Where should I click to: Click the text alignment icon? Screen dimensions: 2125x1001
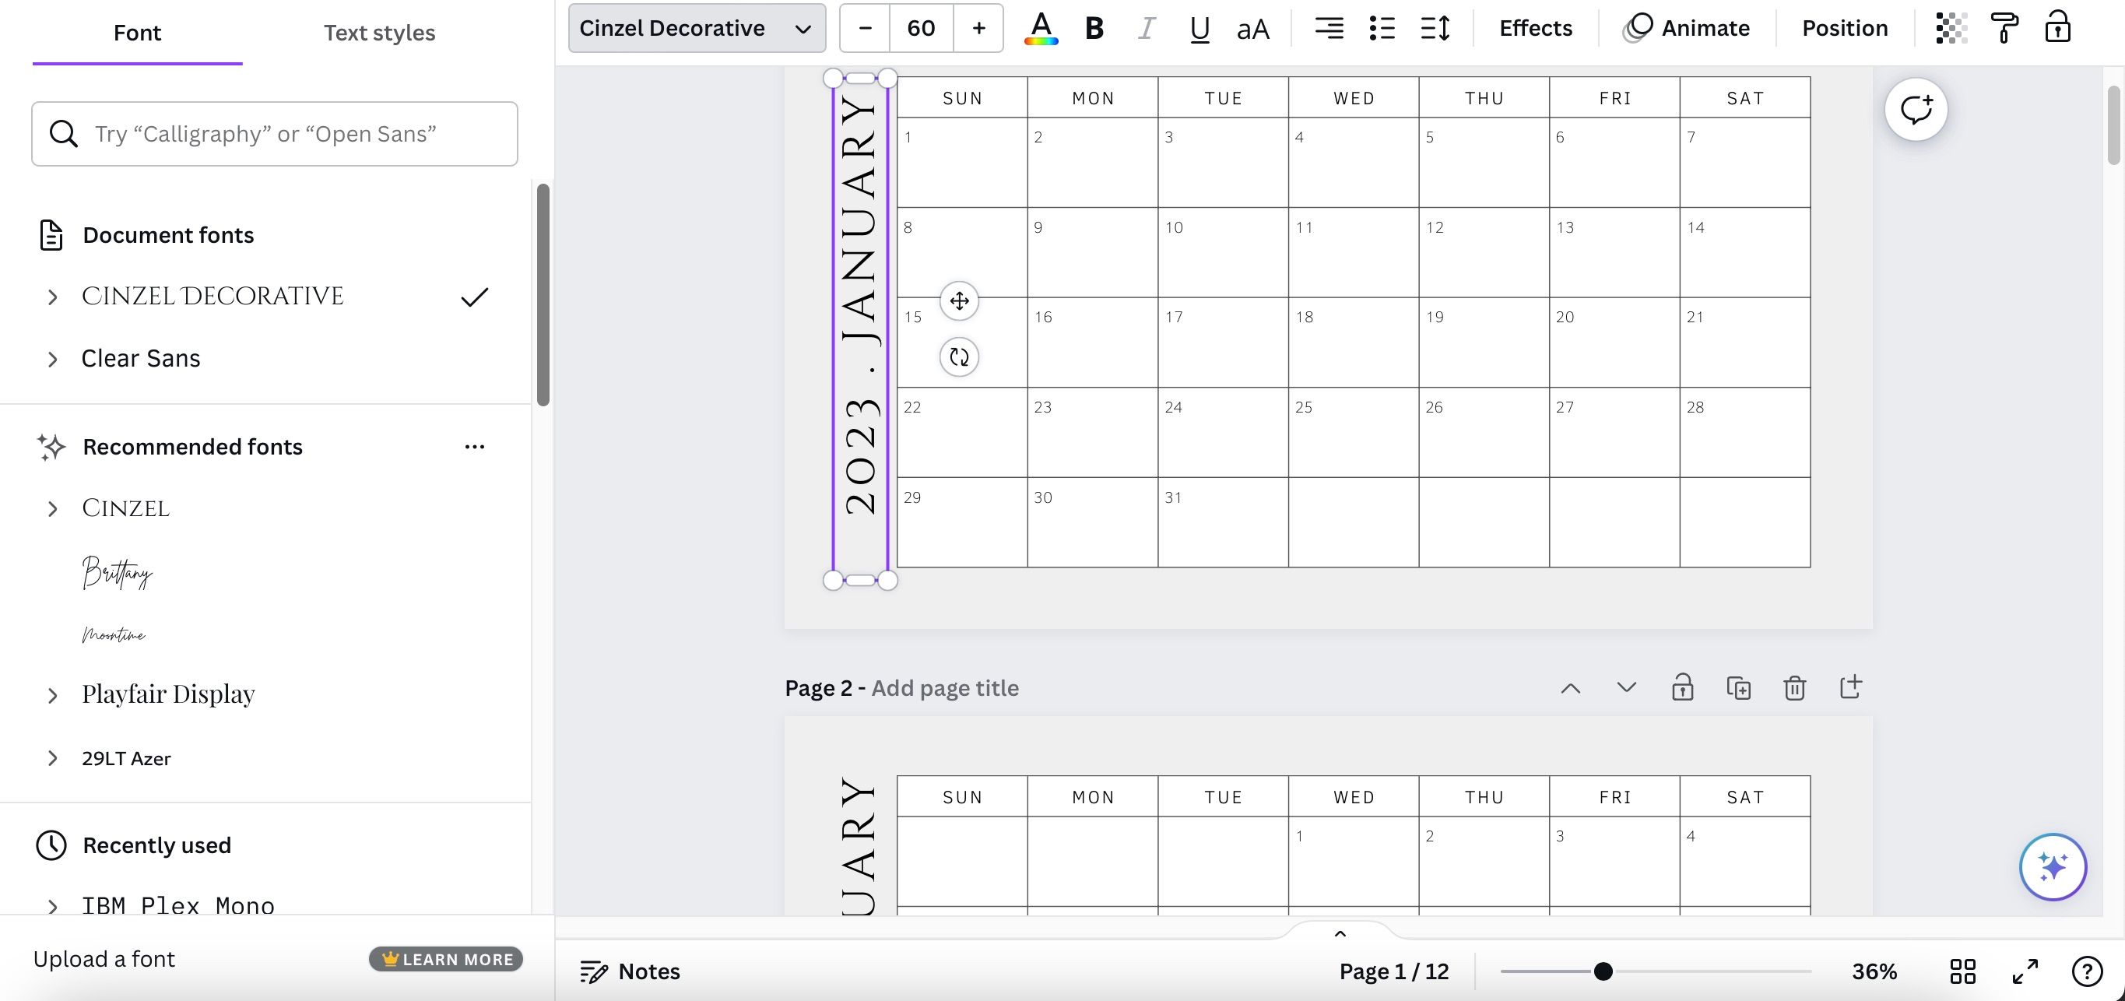point(1328,29)
